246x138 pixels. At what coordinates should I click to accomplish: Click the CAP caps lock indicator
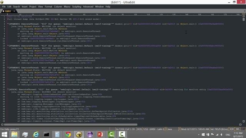(x=243, y=129)
